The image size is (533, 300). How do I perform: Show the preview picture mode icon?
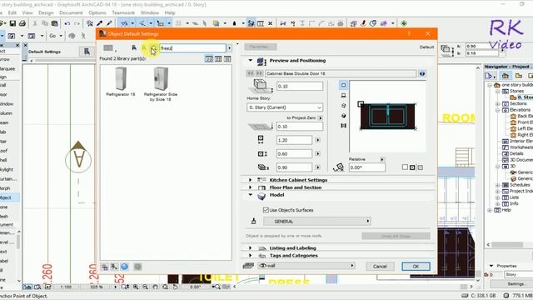click(343, 126)
